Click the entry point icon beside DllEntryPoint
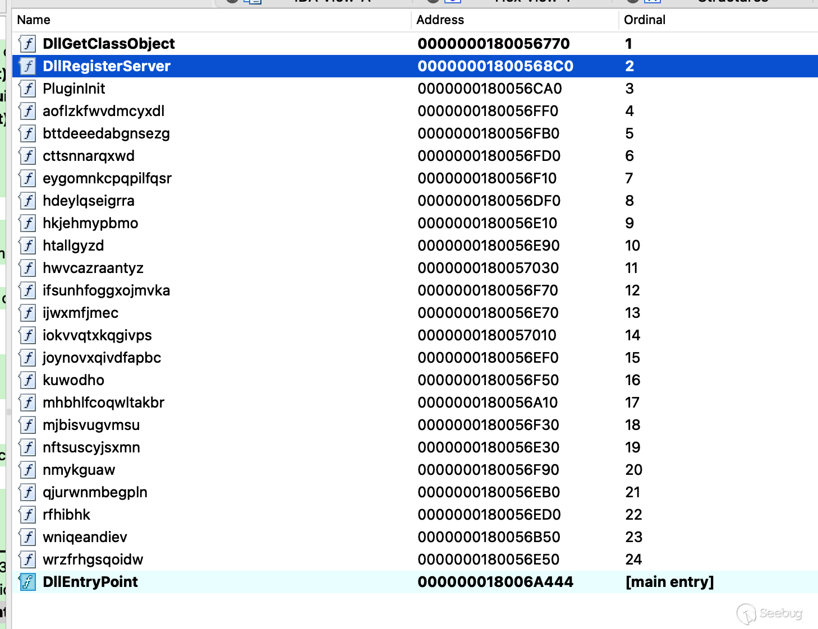This screenshot has width=818, height=629. tap(27, 581)
